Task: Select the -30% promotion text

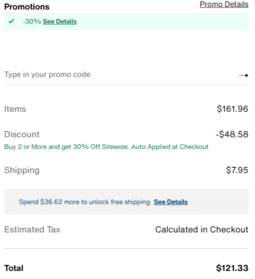Action: [32, 22]
